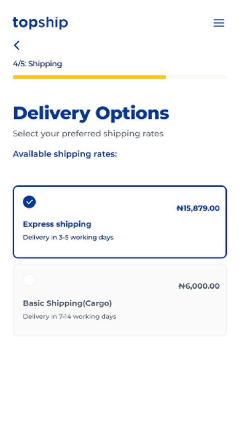Click the 'Express shipping' title text
The image size is (239, 436).
point(57,224)
